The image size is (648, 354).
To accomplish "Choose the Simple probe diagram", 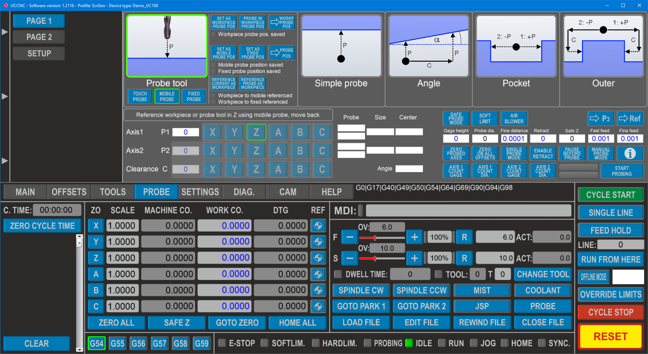I will click(341, 46).
